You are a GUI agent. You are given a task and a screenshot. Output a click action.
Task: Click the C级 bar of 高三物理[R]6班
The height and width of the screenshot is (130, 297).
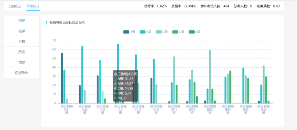(x=264, y=85)
